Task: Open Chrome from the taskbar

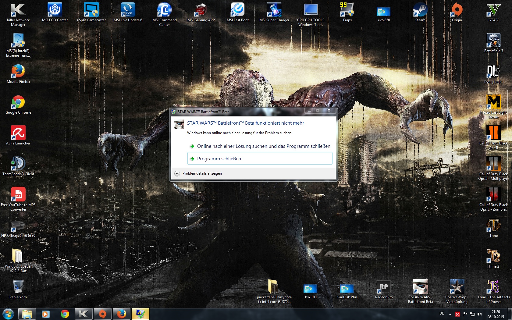Action: (65, 314)
